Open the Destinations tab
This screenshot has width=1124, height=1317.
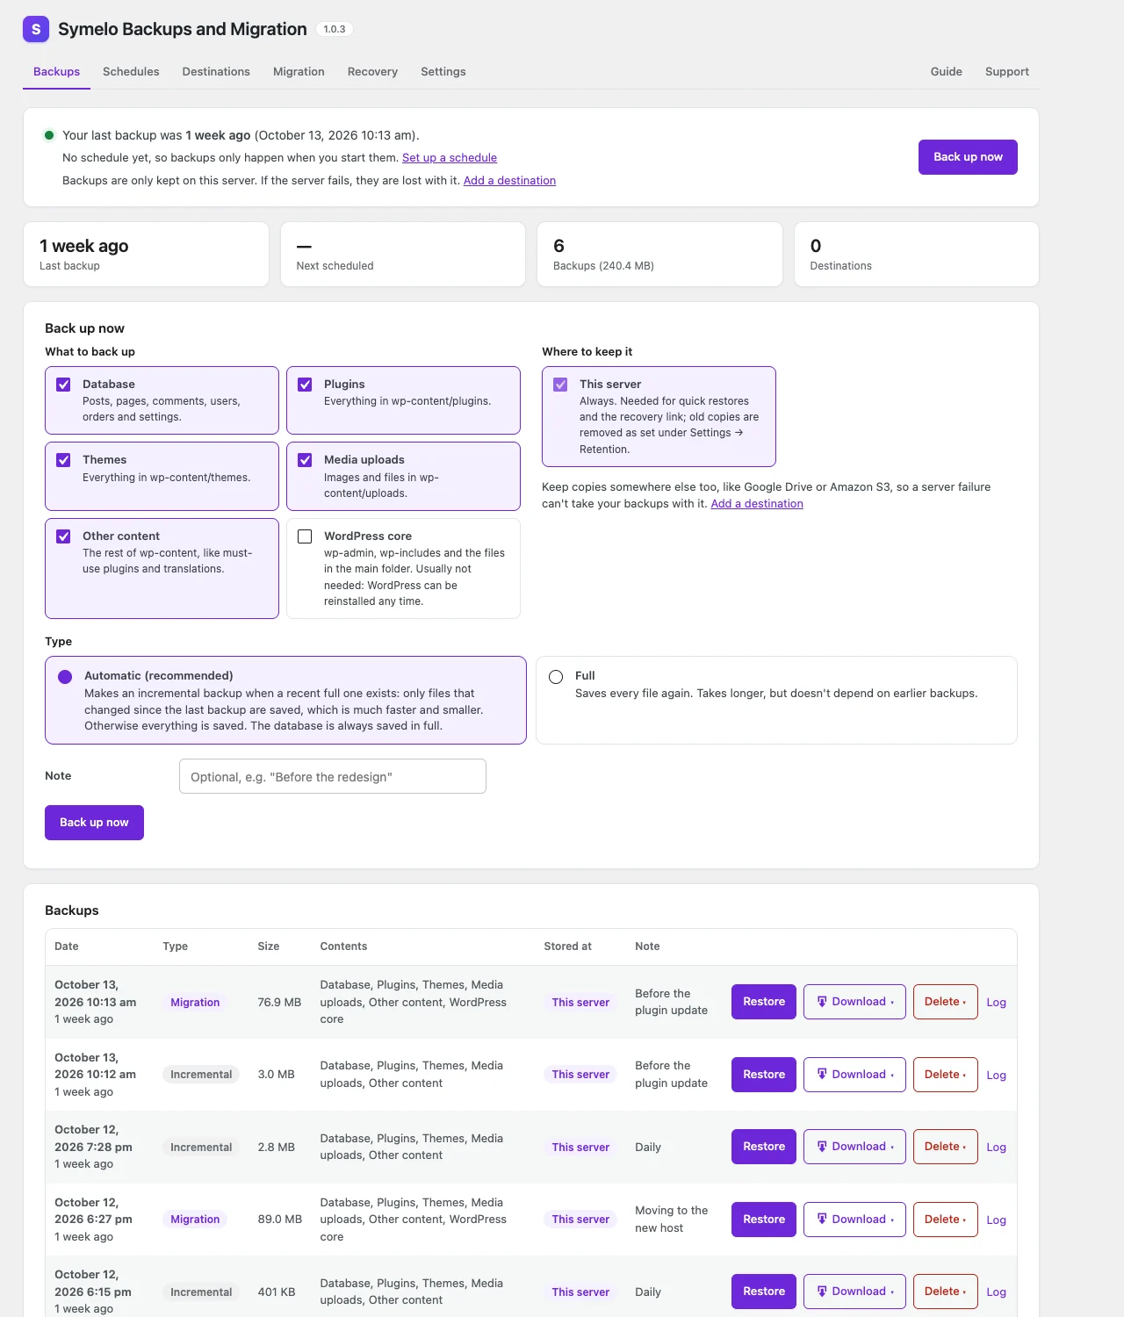[216, 72]
